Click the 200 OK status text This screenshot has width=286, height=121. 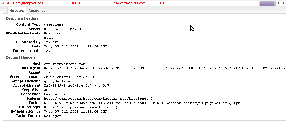(x=76, y=3)
